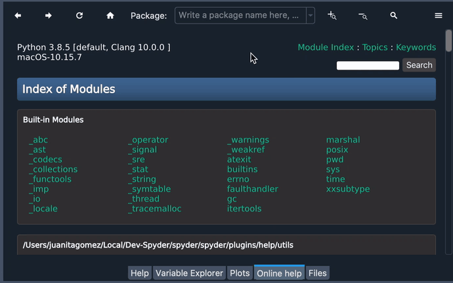Screen dimensions: 453x283
Task: Open the _codecs module link
Action: pos(45,160)
